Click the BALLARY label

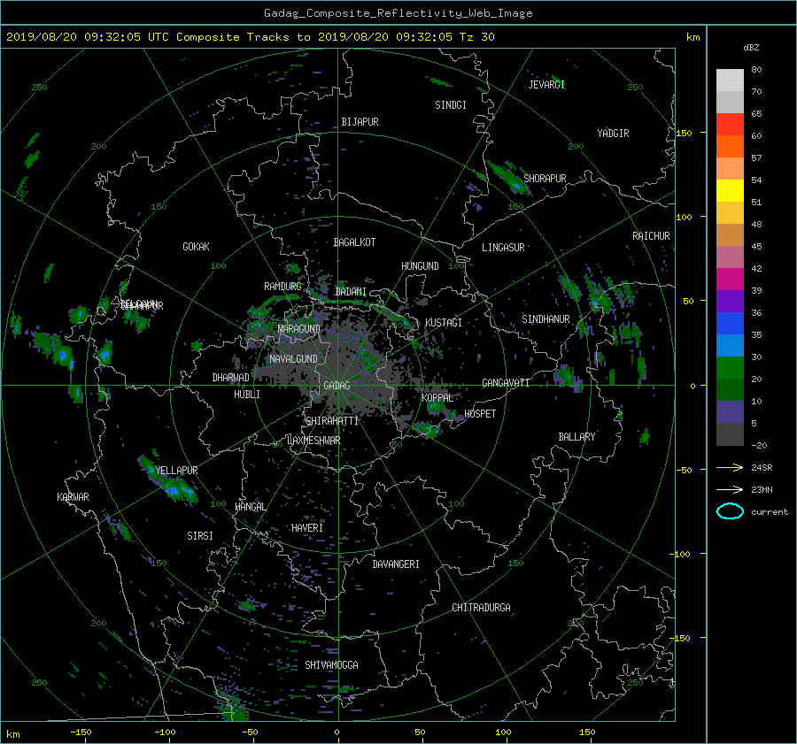click(576, 437)
